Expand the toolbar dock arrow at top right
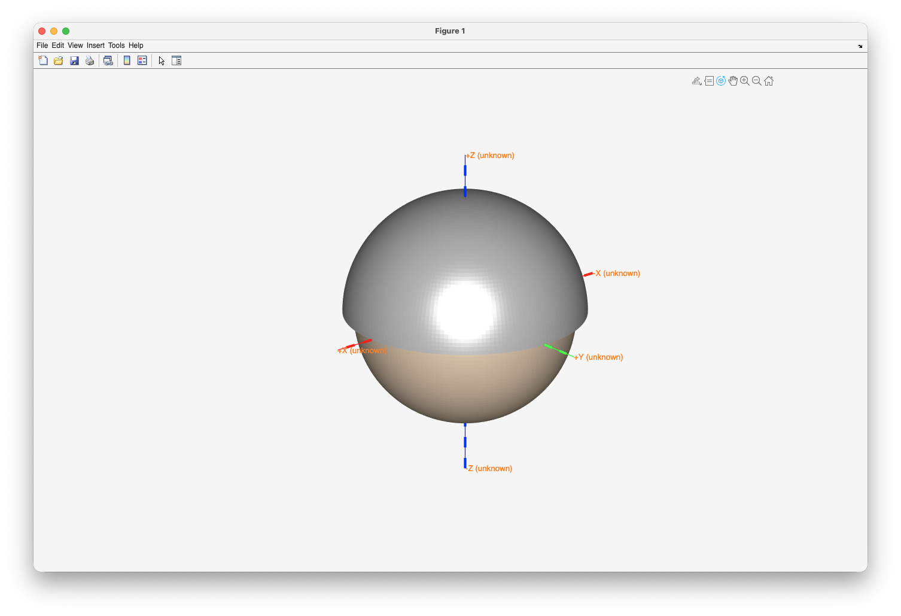 860,46
